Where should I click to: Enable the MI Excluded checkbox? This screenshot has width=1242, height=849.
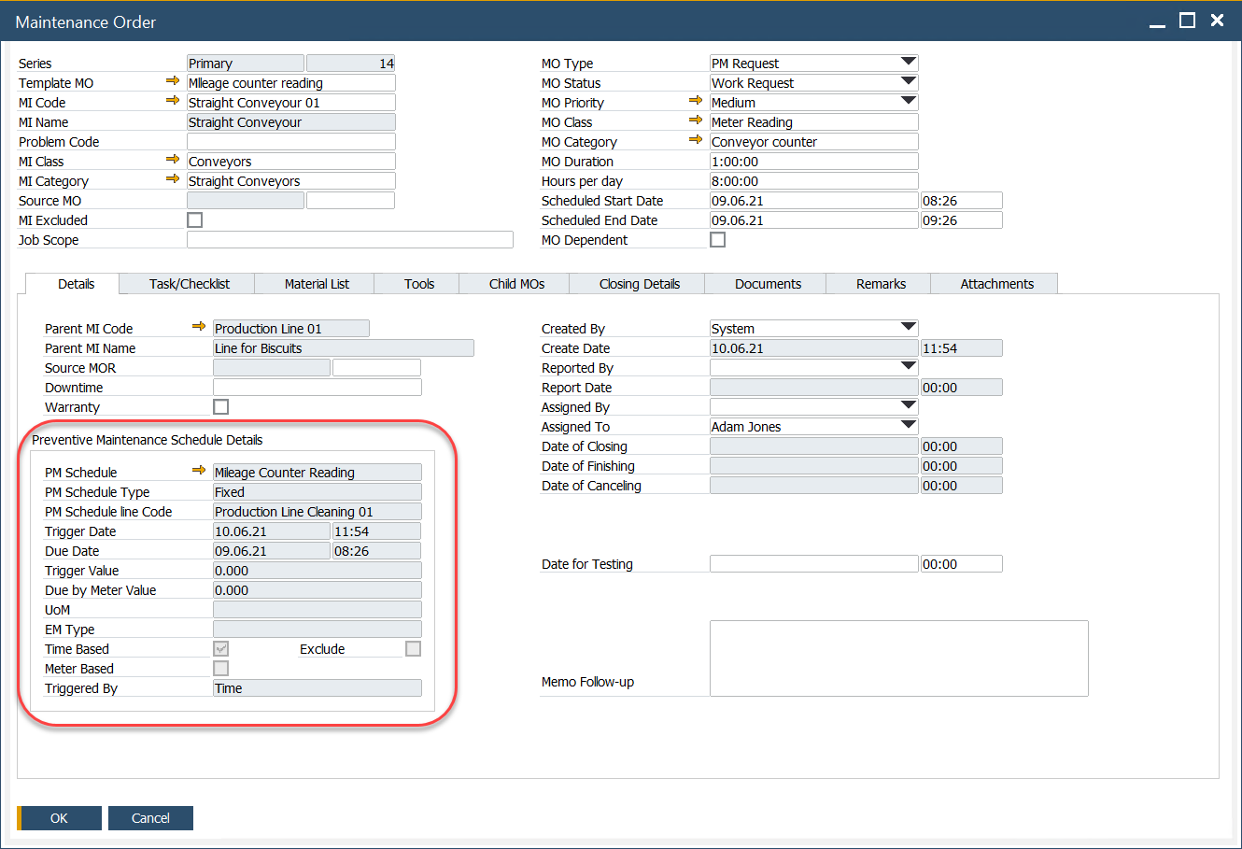coord(194,219)
